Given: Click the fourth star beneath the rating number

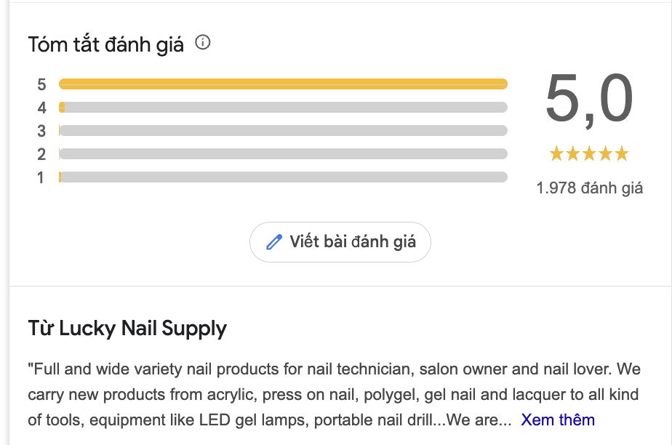Looking at the screenshot, I should 605,153.
